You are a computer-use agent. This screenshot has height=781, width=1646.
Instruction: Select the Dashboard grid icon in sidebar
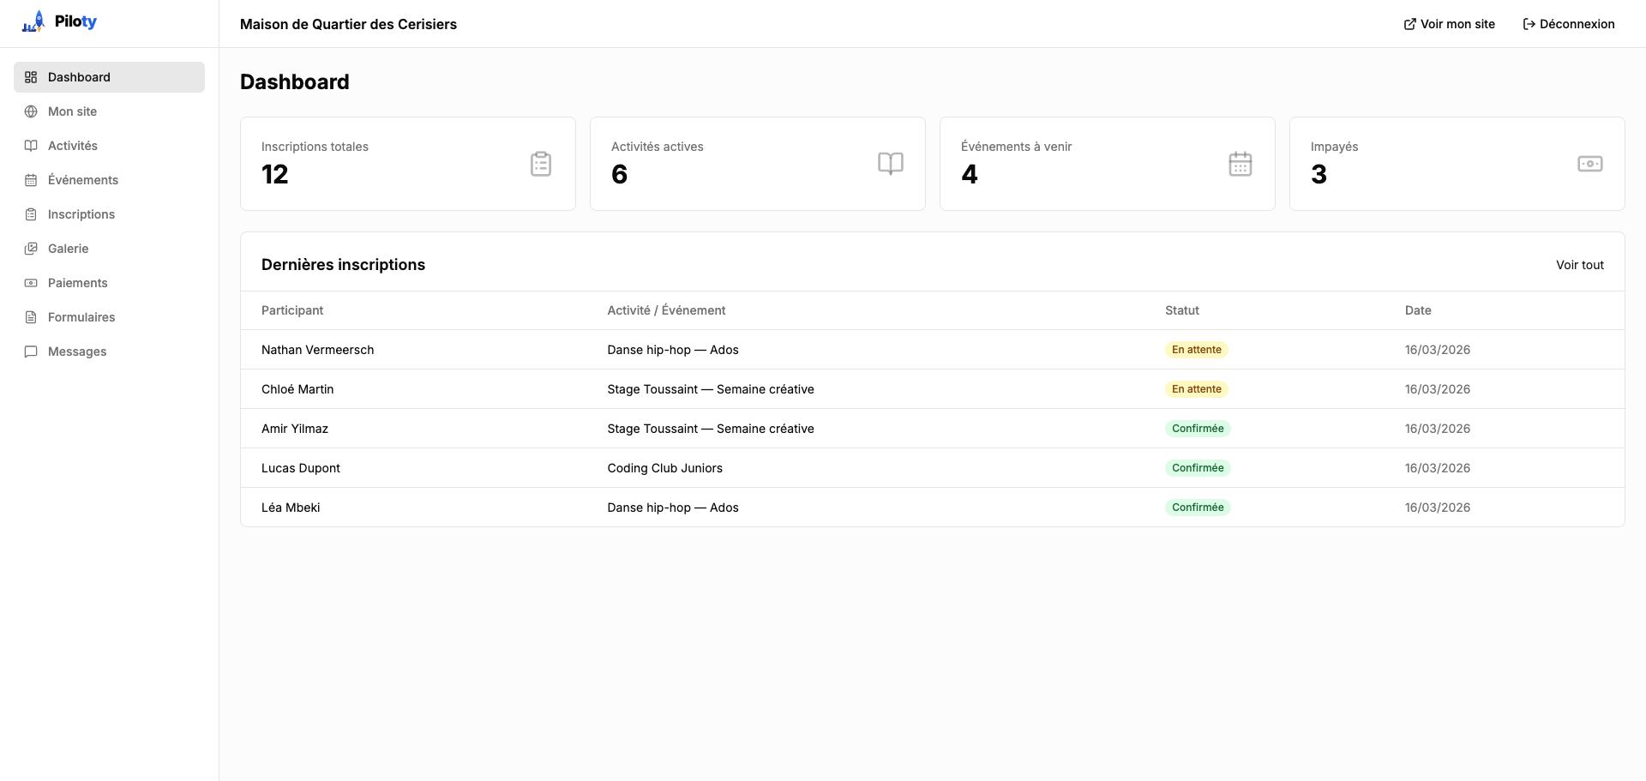pyautogui.click(x=31, y=77)
